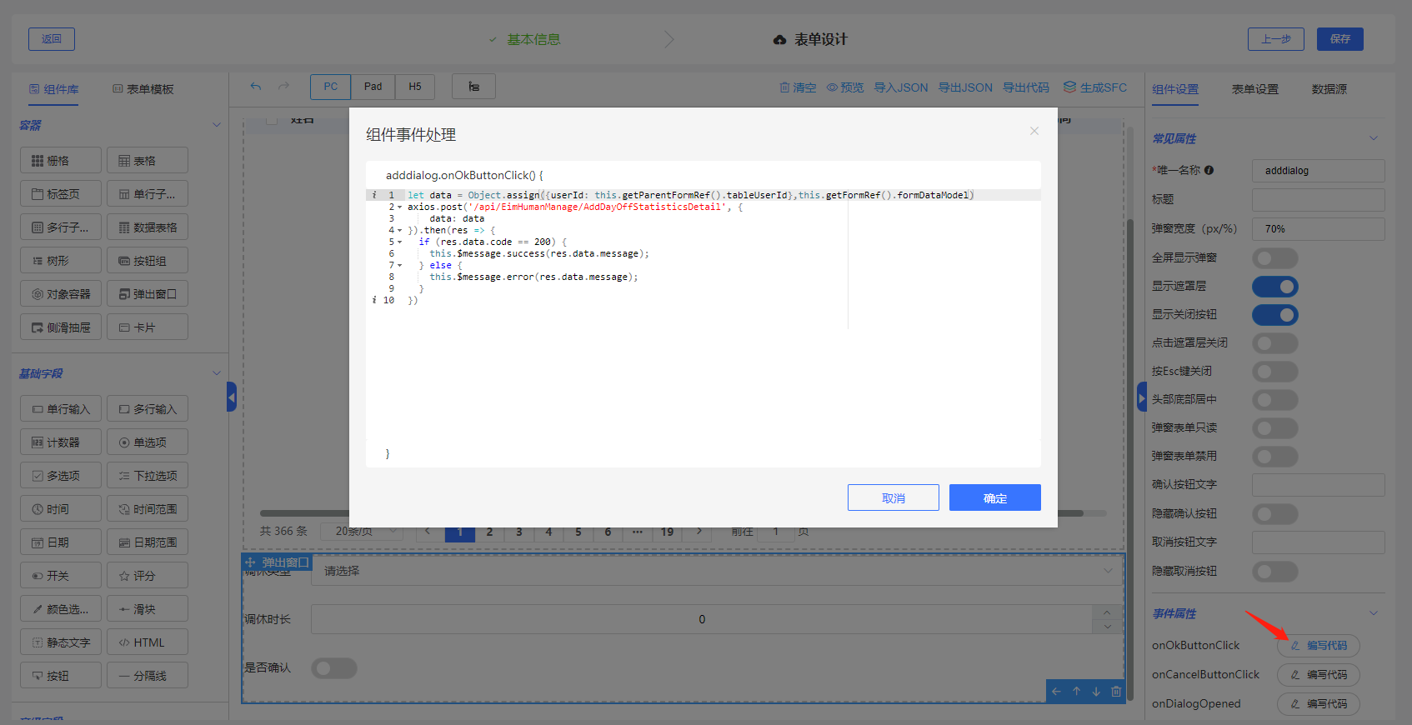Toggle 弹窗表单禁用 switch
The width and height of the screenshot is (1412, 725).
point(1274,456)
